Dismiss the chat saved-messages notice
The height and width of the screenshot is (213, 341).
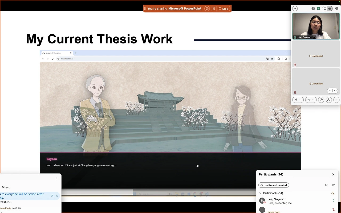pos(57,196)
